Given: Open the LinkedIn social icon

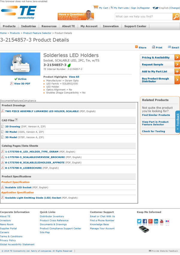Looking at the screenshot, I should (x=156, y=221).
